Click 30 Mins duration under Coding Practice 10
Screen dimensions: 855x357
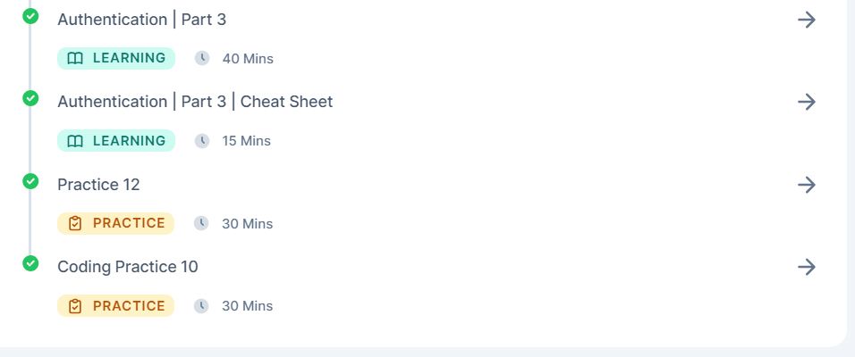[247, 306]
